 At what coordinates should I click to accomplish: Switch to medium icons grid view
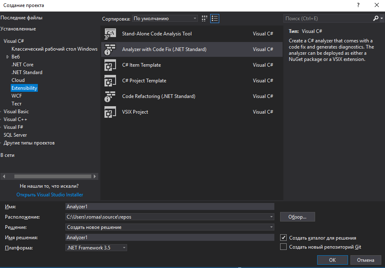click(204, 19)
